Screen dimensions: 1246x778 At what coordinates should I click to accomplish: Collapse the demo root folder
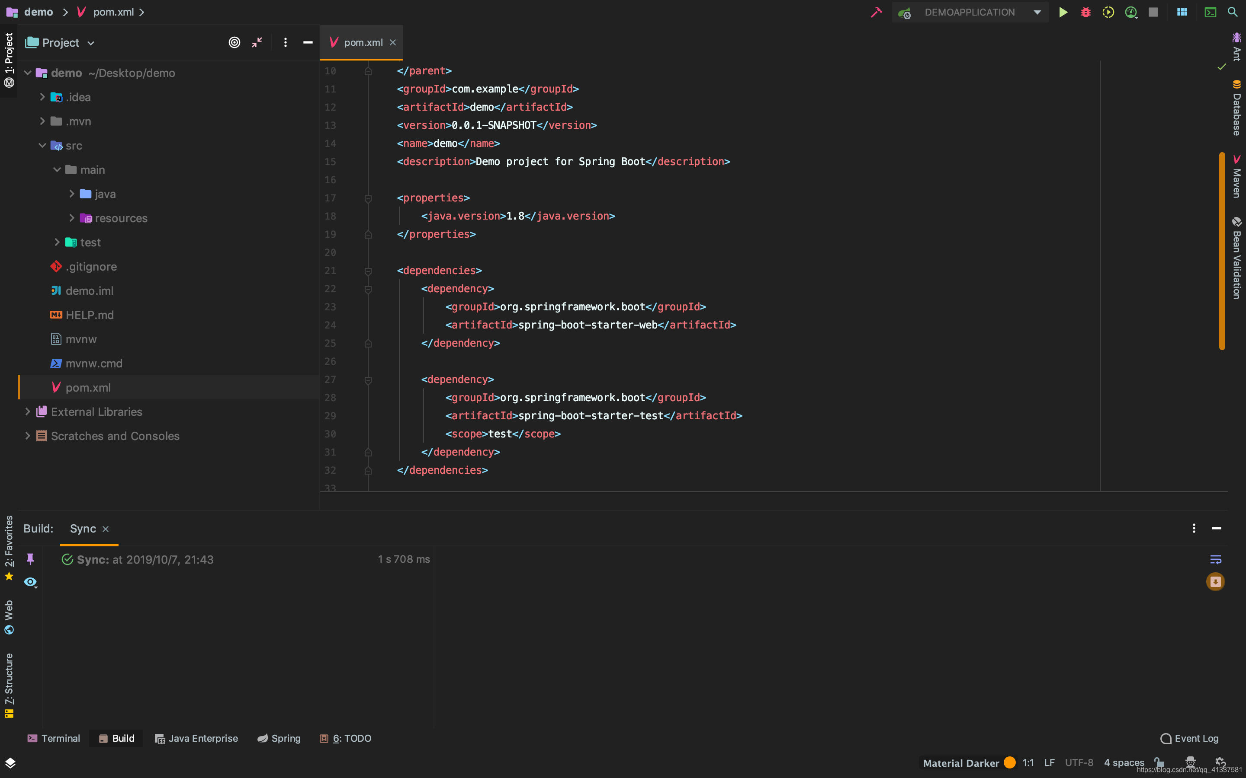(x=28, y=73)
